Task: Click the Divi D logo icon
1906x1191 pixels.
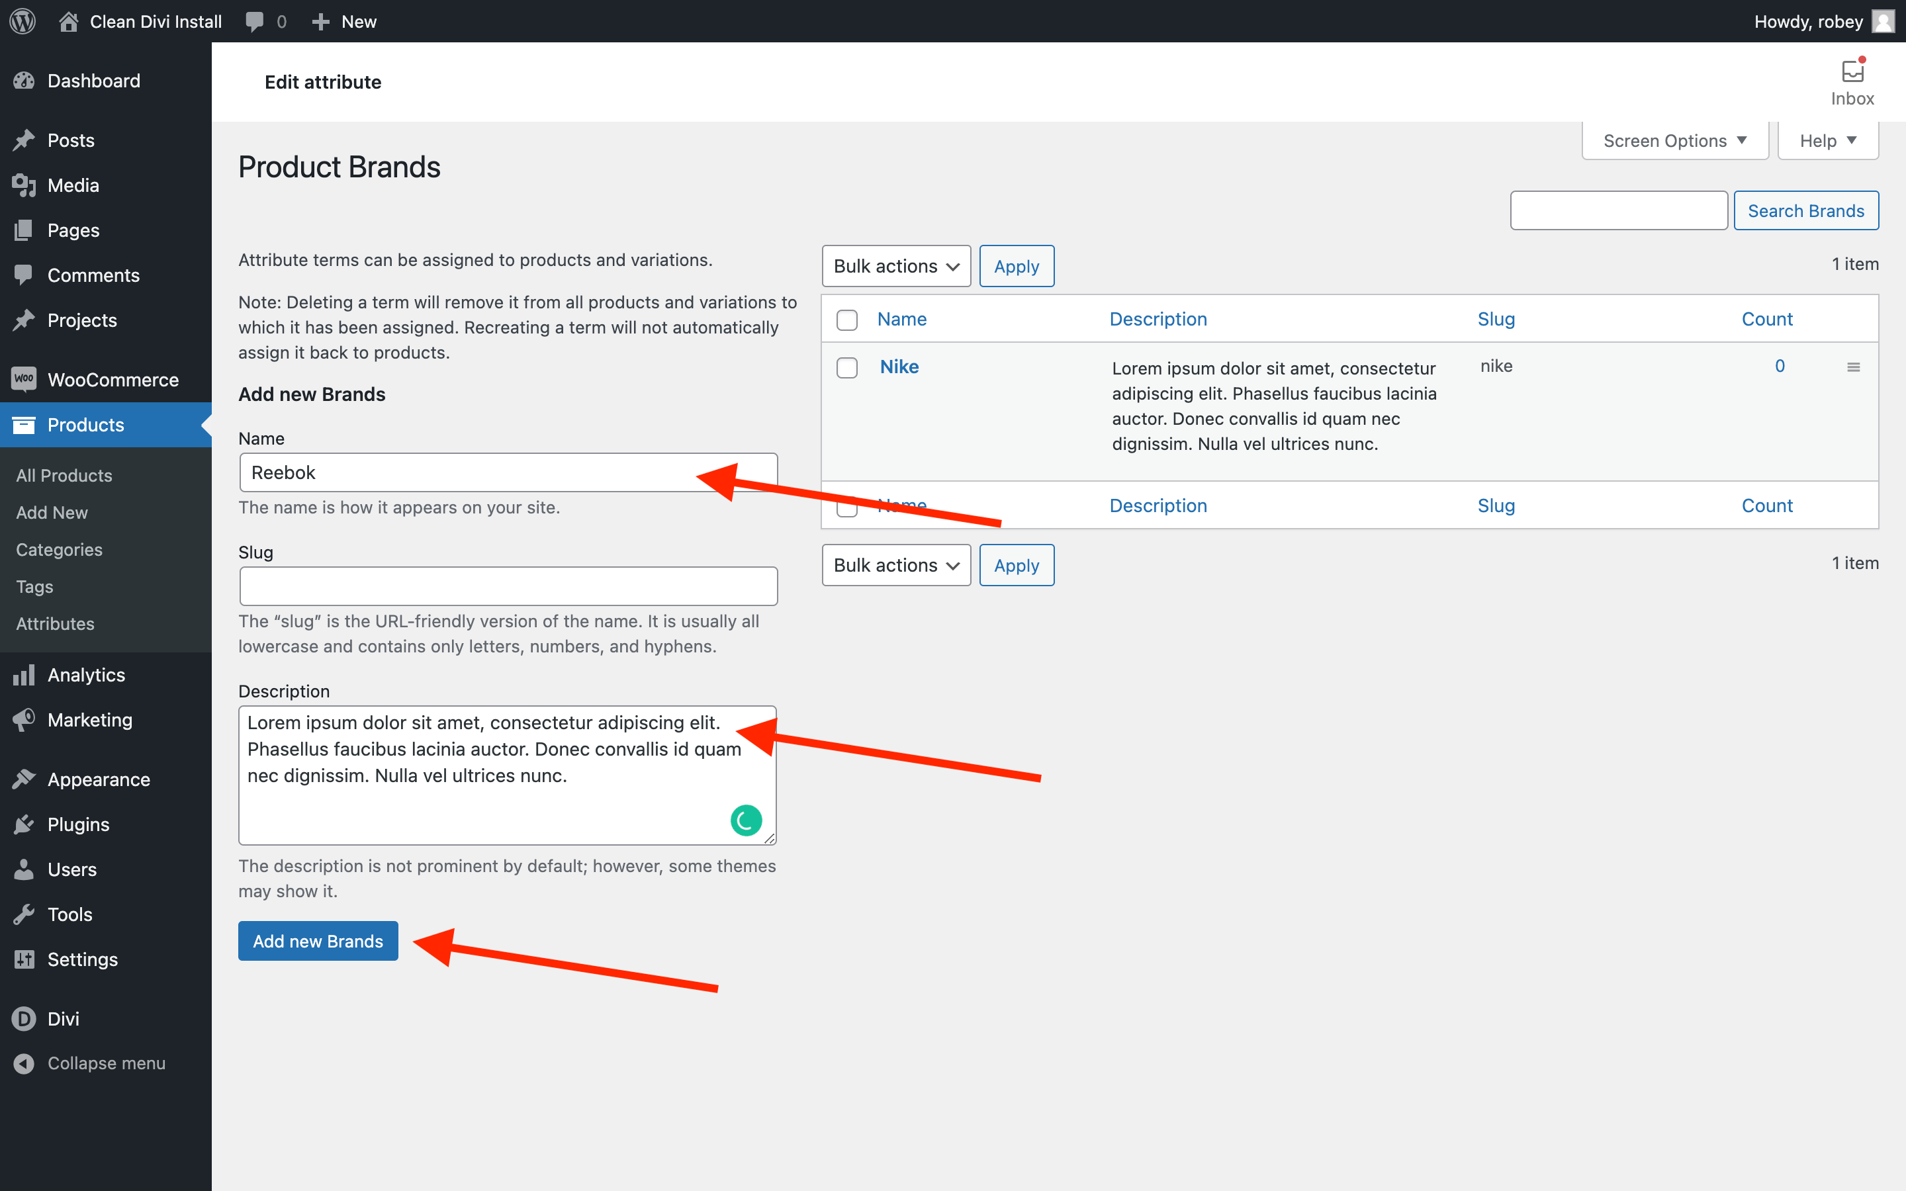Action: [24, 1018]
